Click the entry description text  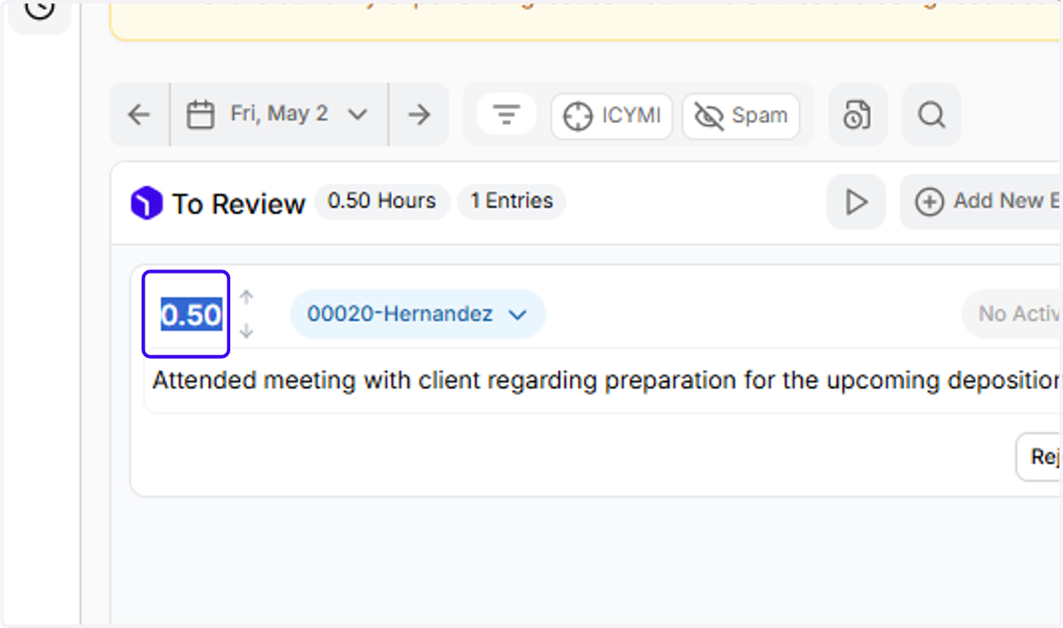tap(607, 381)
